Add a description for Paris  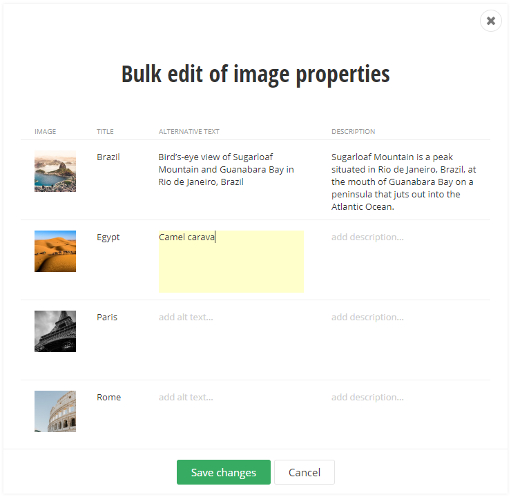367,318
